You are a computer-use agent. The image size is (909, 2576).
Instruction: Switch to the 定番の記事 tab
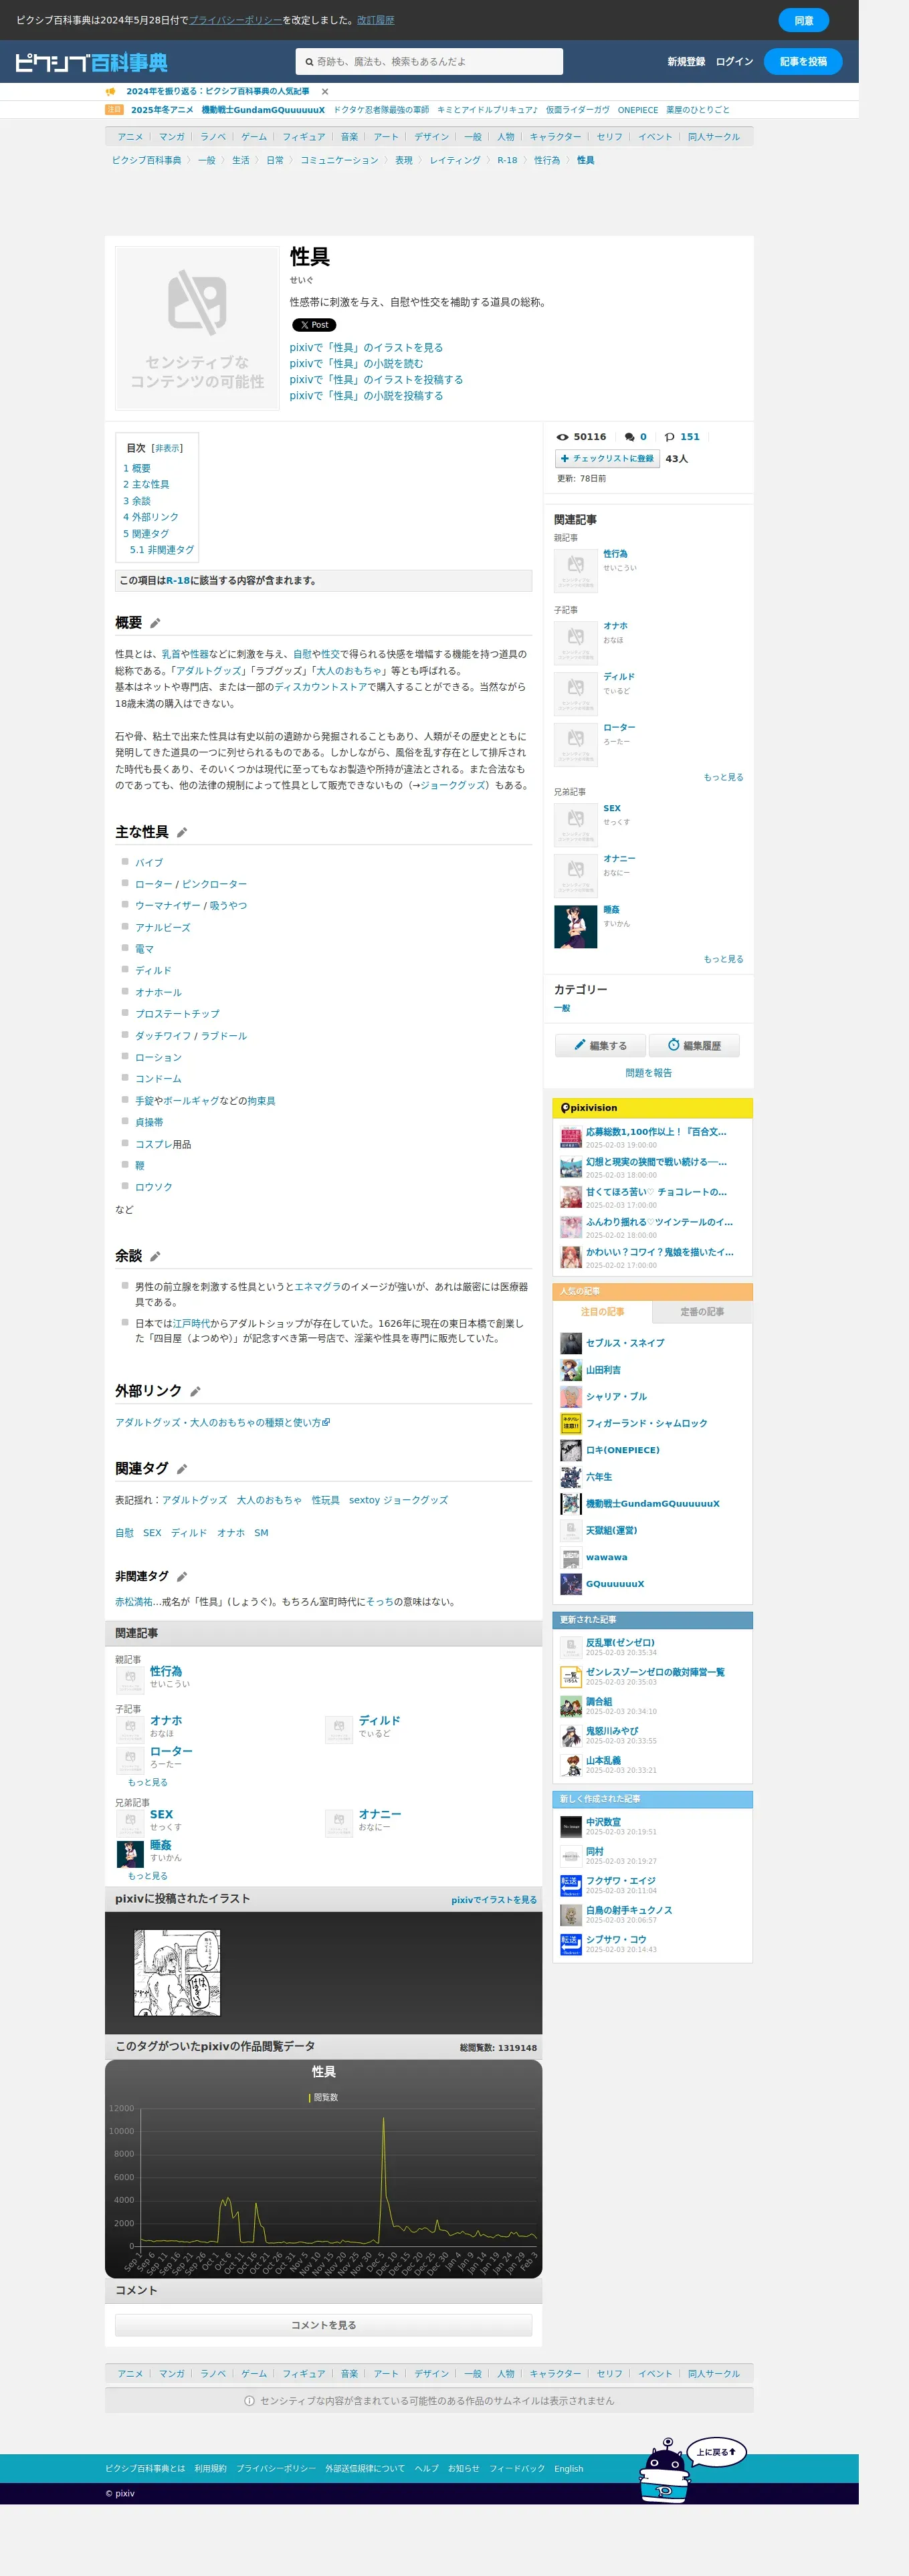[702, 1312]
